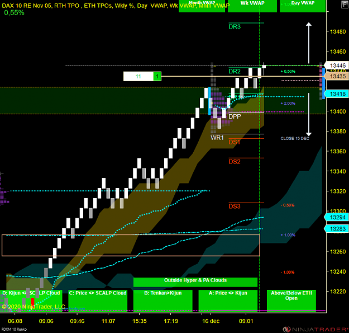349x333 pixels.
Task: Click the C: Price <> SCALP Cloud box
Action: coord(98,300)
